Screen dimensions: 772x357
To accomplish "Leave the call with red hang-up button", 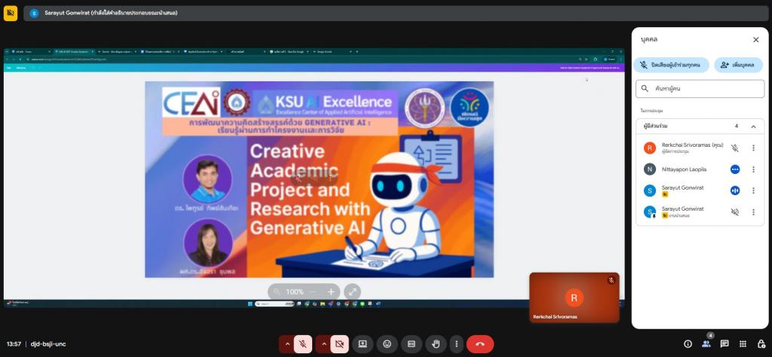I will click(480, 344).
